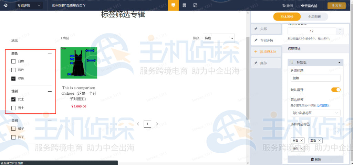Go to previous page arrow
Viewport: 353px width, 165px height.
pyautogui.click(x=138, y=124)
